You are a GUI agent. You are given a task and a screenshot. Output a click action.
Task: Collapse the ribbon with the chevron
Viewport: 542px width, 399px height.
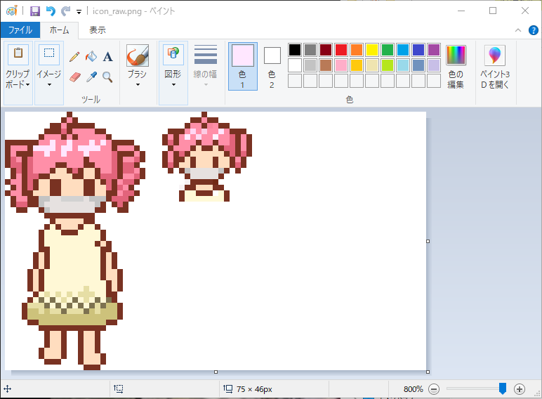pos(518,30)
